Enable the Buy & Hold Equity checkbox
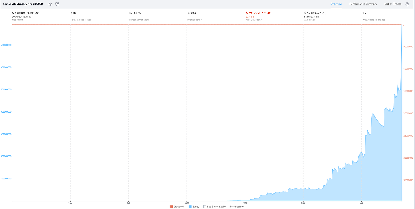 205,207
